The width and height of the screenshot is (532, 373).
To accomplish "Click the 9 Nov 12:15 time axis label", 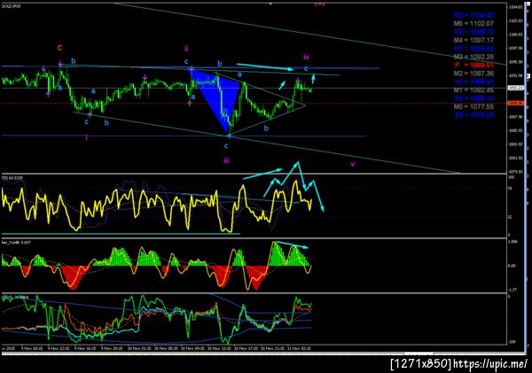I will click(59, 348).
